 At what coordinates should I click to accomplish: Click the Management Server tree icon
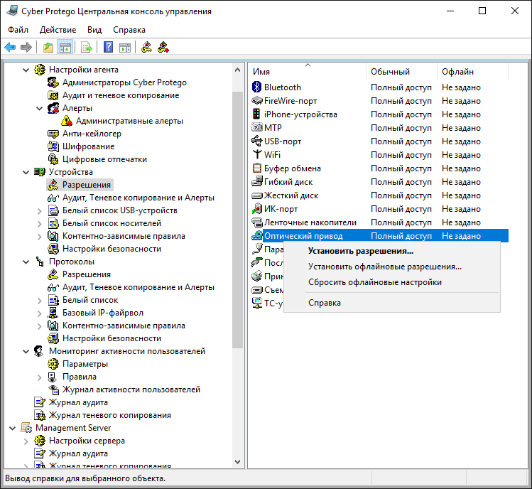26,428
